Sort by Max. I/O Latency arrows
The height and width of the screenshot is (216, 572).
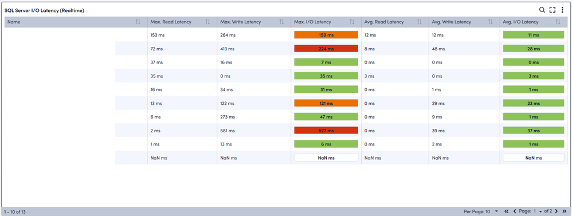click(x=352, y=22)
